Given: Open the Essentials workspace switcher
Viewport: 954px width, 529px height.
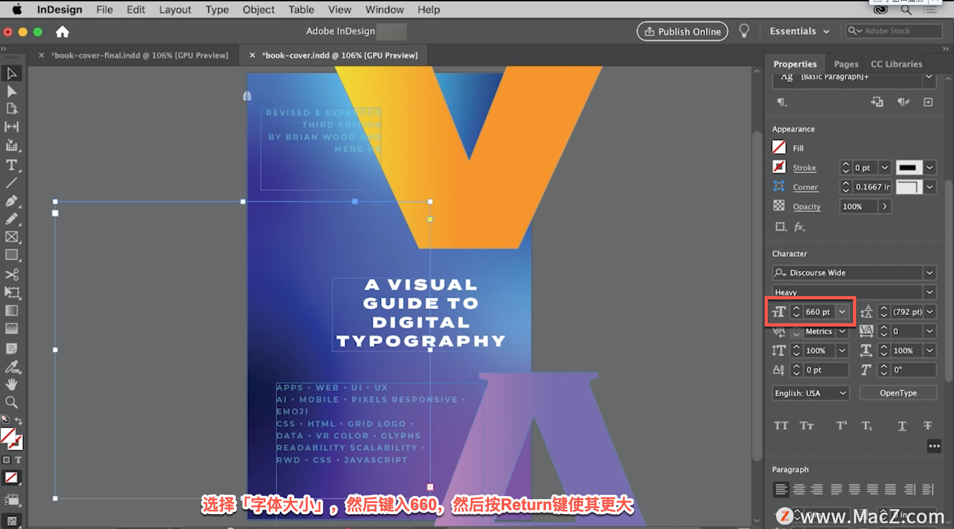Looking at the screenshot, I should [799, 31].
